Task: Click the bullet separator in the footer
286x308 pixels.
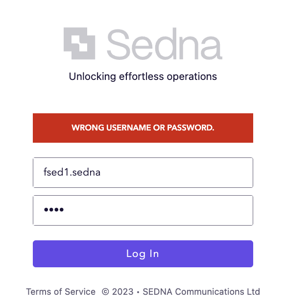Action: pos(138,292)
